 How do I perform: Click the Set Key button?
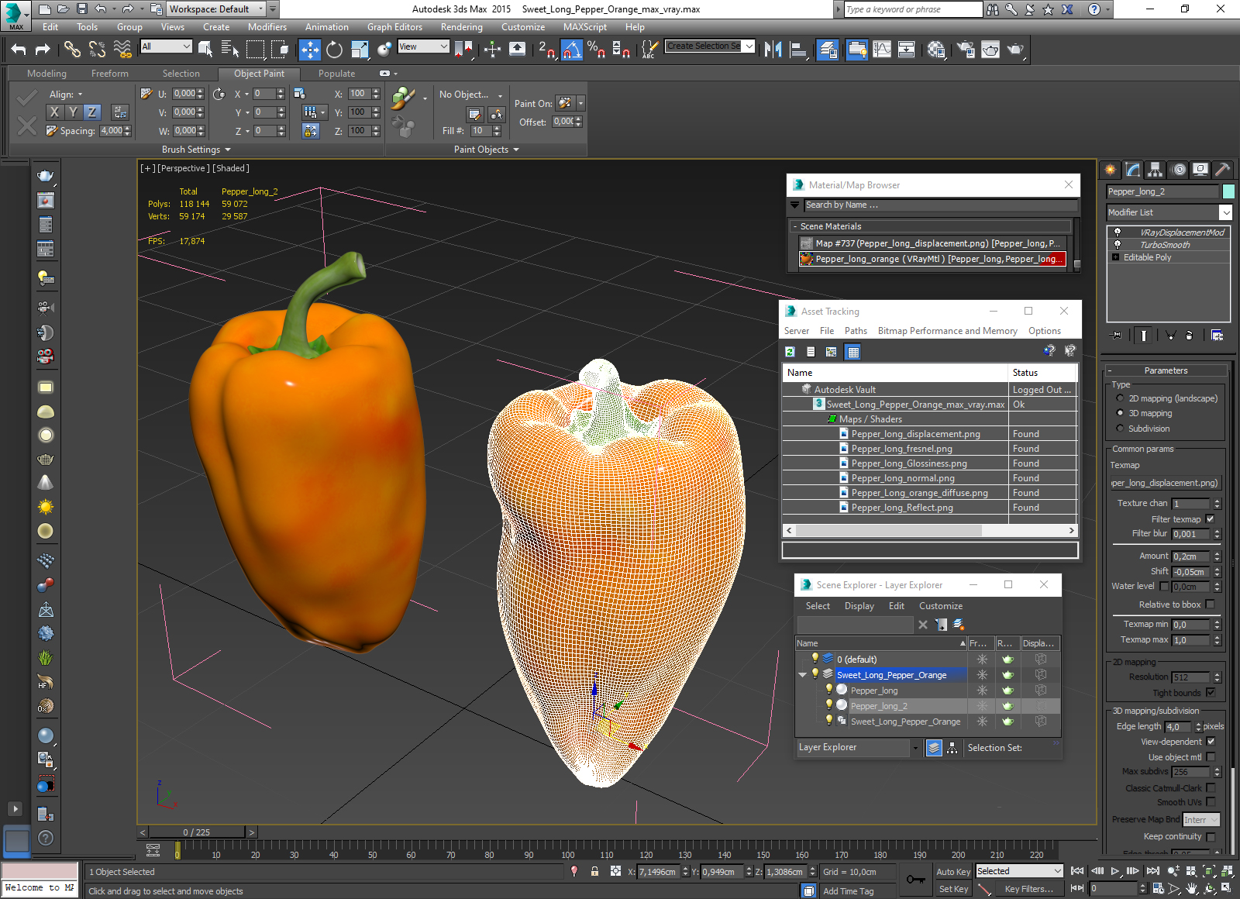point(953,889)
